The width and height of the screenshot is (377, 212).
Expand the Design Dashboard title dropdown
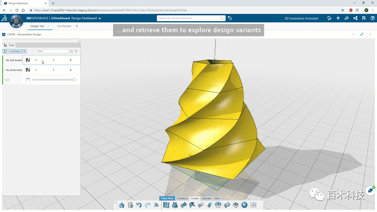pyautogui.click(x=100, y=18)
